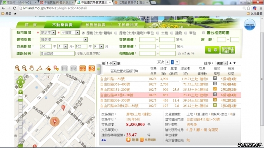Open building type icon for 自由四路501~550號
This screenshot has height=148, width=264.
tap(215, 100)
